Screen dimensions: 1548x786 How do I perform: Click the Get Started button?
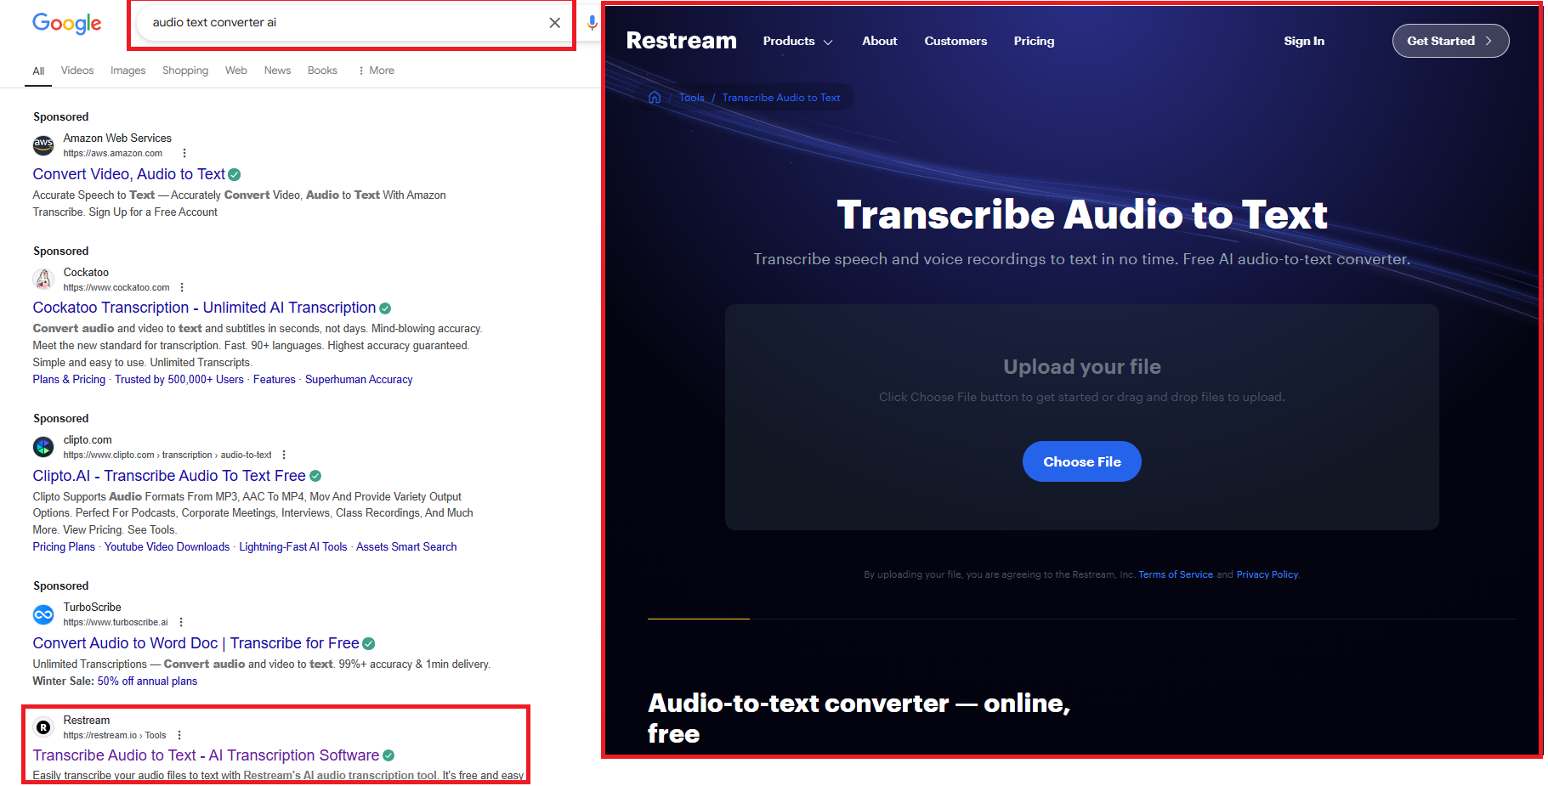(x=1450, y=41)
